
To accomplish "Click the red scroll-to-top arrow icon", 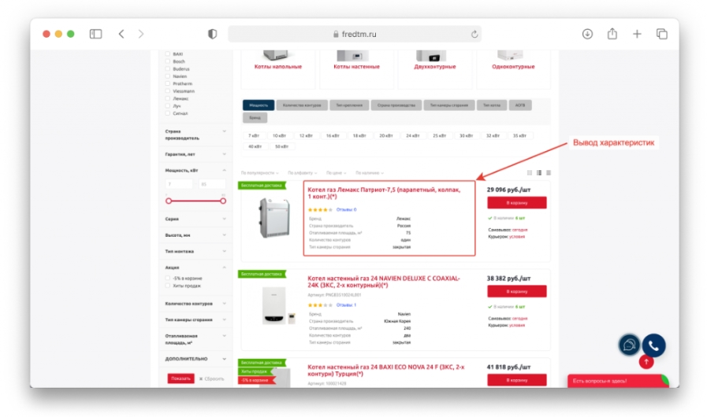I will (646, 362).
